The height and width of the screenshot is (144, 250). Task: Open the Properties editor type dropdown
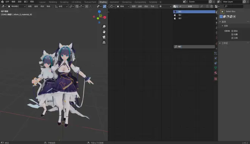(217, 6)
